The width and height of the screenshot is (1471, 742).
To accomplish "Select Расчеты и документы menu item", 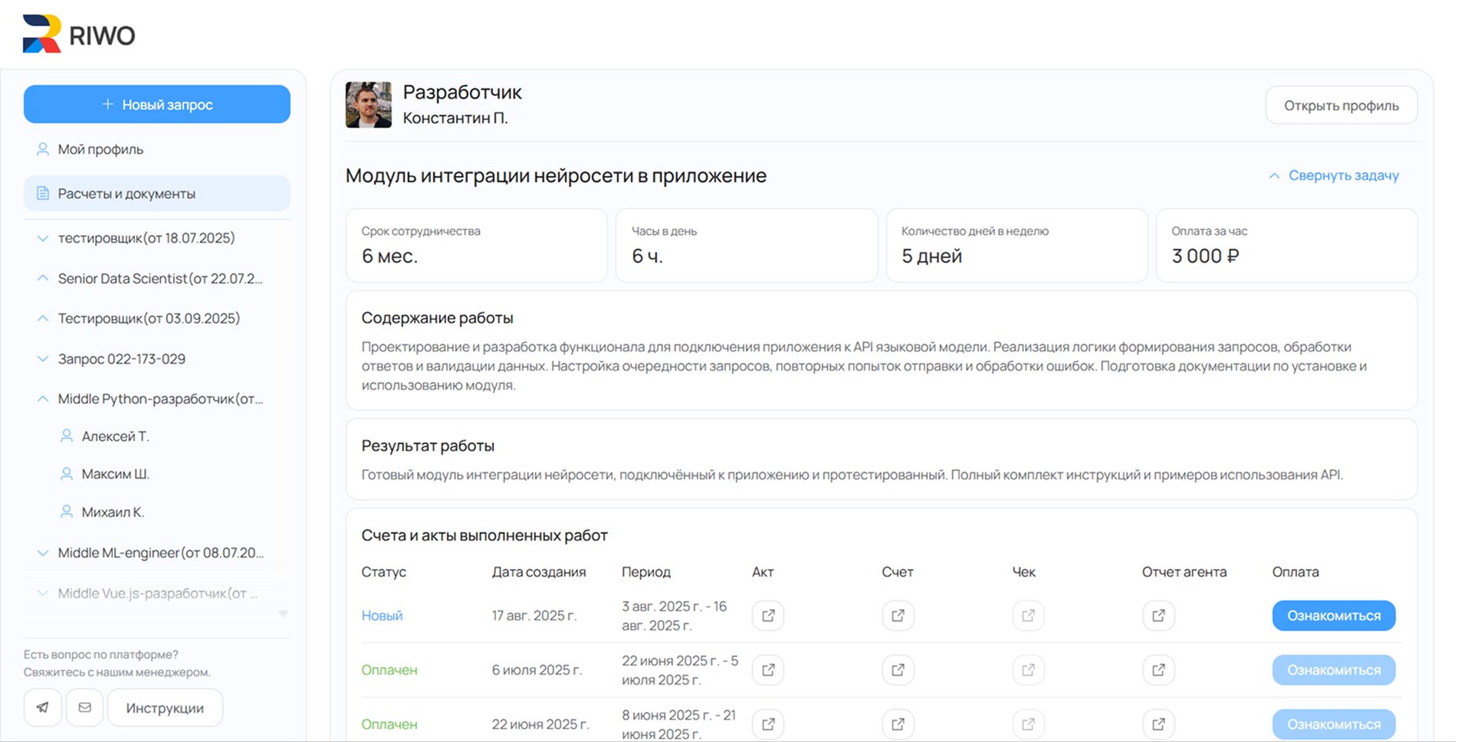I will [126, 194].
